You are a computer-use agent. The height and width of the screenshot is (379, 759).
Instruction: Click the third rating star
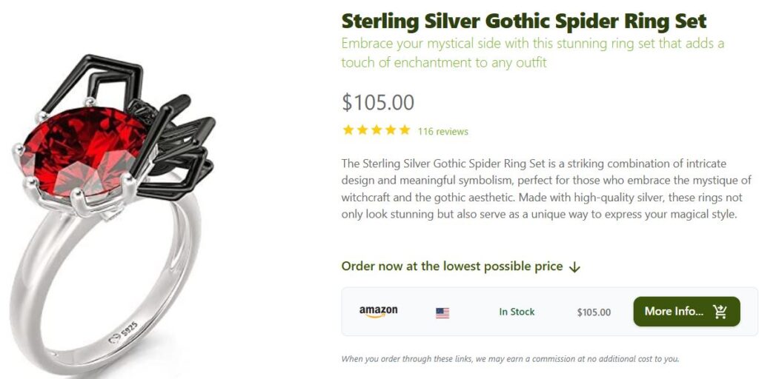click(x=376, y=130)
